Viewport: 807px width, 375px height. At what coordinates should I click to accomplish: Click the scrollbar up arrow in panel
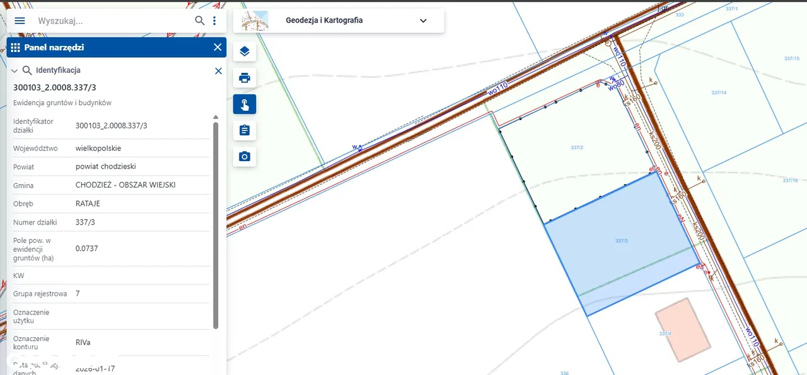click(216, 117)
